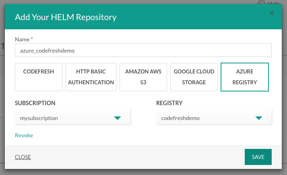The height and width of the screenshot is (175, 287).
Task: Choose the GOOGLE CLOUD STORAGE option
Action: (x=194, y=77)
